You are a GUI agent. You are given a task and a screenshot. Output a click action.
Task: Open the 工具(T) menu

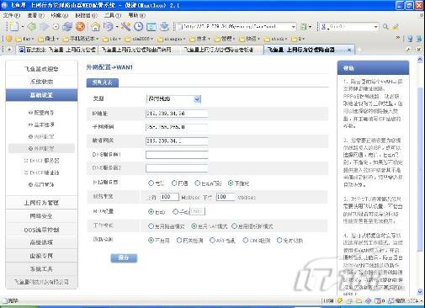[x=113, y=15]
